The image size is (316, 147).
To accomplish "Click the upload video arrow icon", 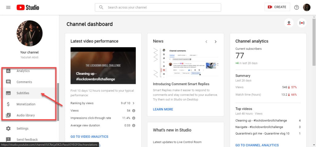I will pyautogui.click(x=289, y=23).
